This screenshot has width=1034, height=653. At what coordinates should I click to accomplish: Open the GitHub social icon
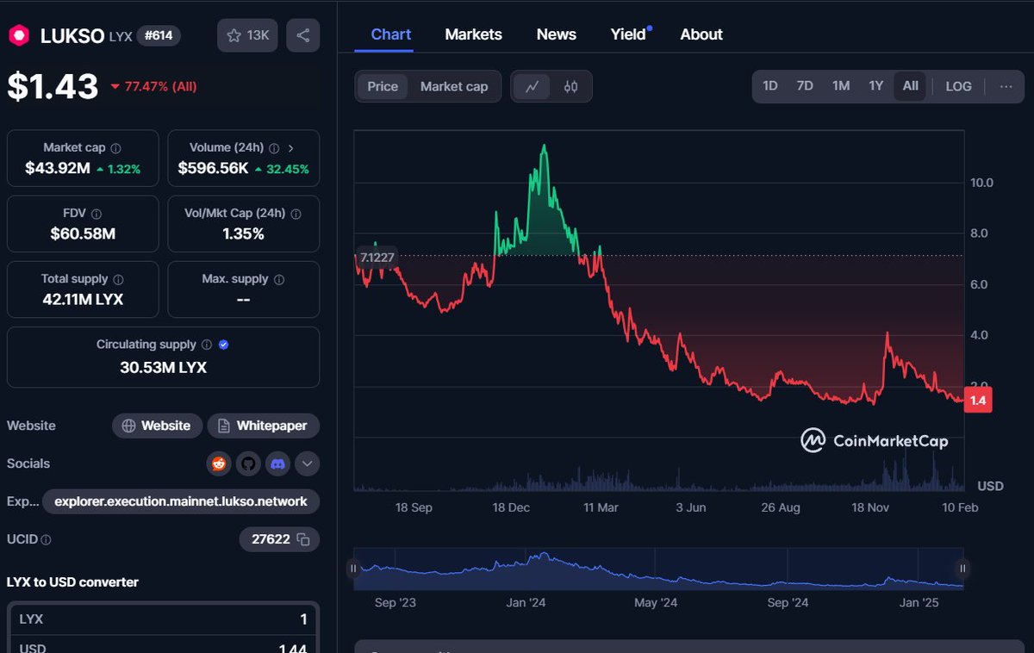248,463
